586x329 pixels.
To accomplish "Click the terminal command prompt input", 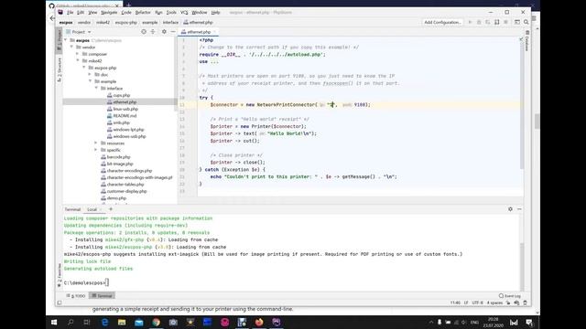I will [107, 282].
